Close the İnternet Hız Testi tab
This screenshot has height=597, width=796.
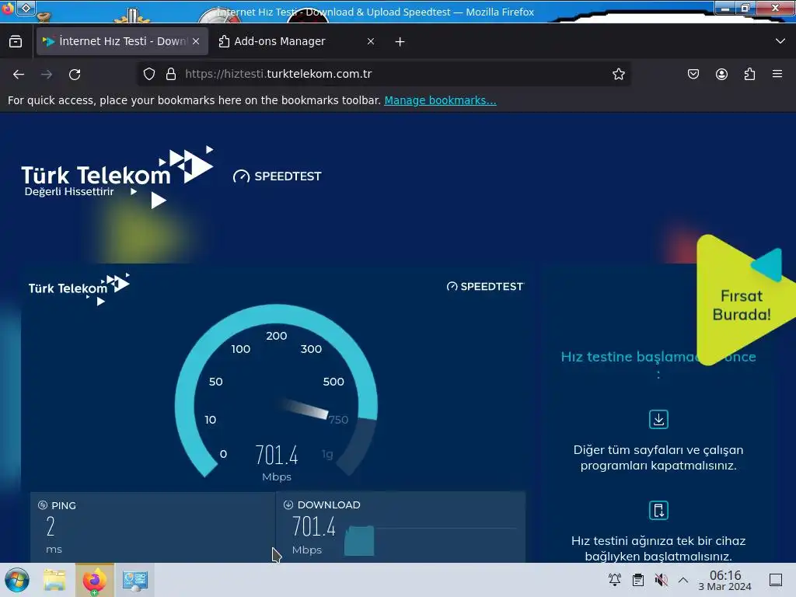click(x=196, y=42)
